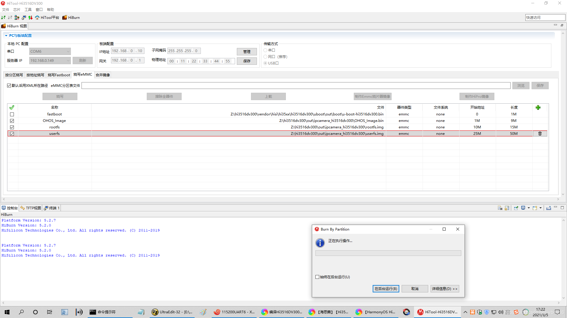Uncheck the rootfs partition checkbox
The height and width of the screenshot is (318, 567).
pos(12,127)
